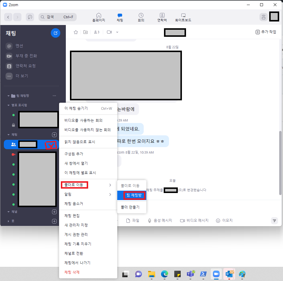Select 채널로 전환
This screenshot has width=283, height=281.
[x=88, y=253]
